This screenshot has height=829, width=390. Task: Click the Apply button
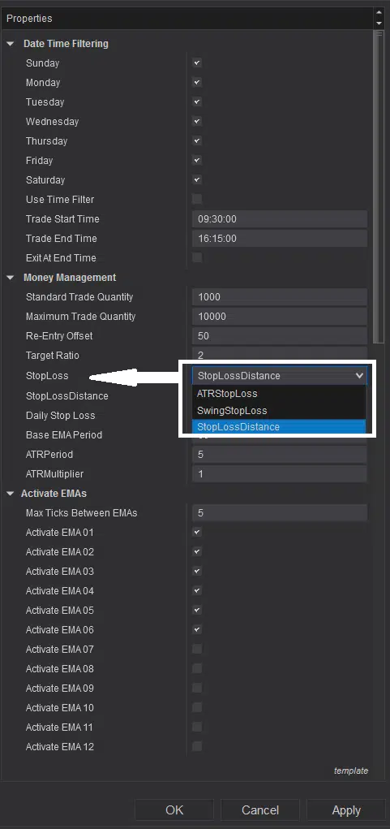pyautogui.click(x=346, y=810)
